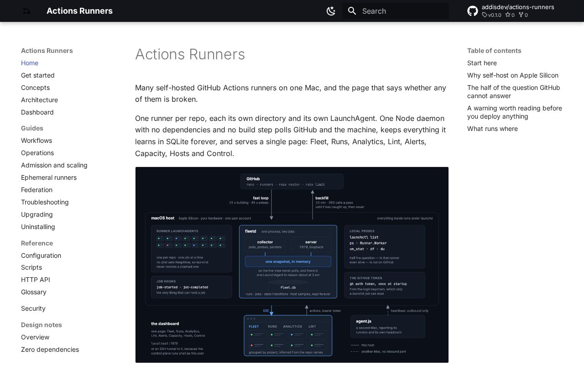
Task: Open addisdev/actions-runners repository link
Action: [518, 7]
